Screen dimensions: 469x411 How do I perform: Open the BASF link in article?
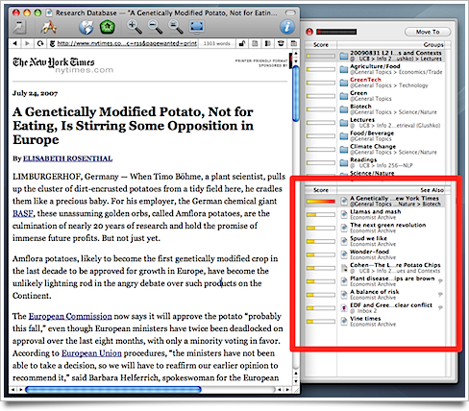coord(23,213)
